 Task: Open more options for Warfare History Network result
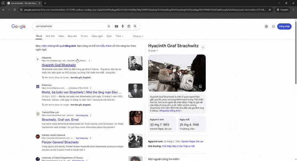click(x=90, y=138)
